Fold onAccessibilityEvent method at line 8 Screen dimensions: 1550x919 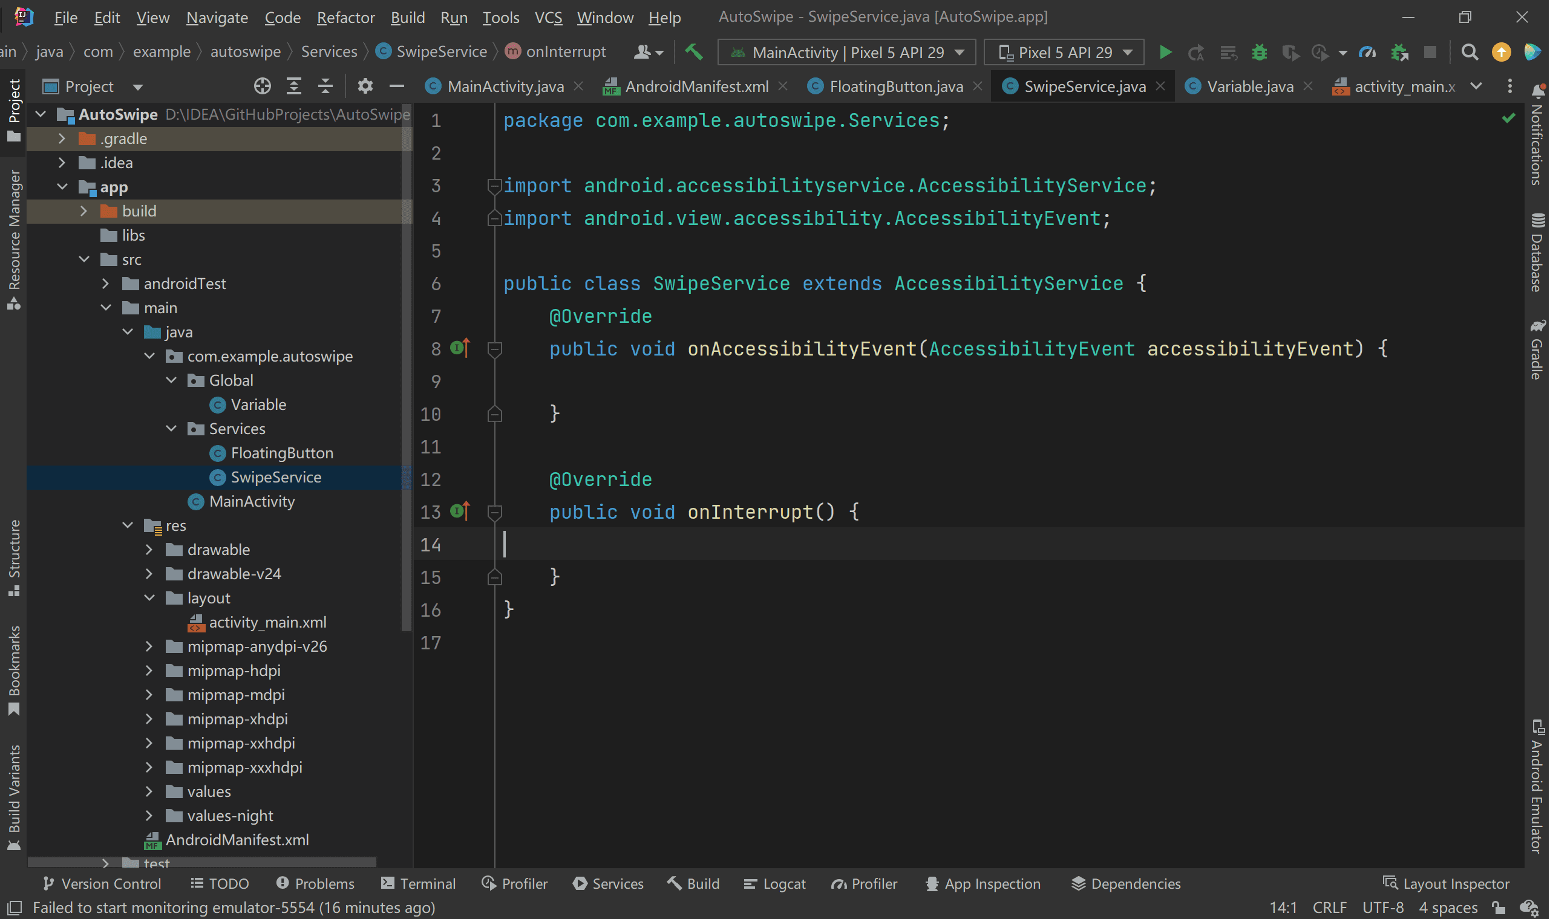(x=495, y=349)
